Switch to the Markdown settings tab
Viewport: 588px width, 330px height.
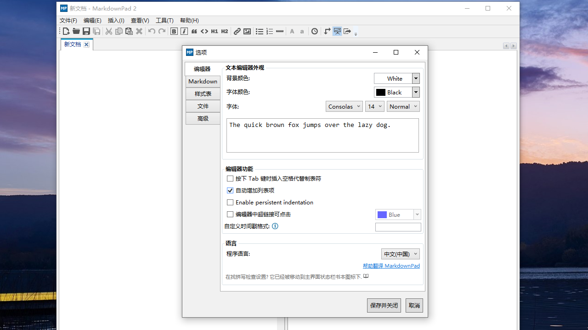point(203,81)
